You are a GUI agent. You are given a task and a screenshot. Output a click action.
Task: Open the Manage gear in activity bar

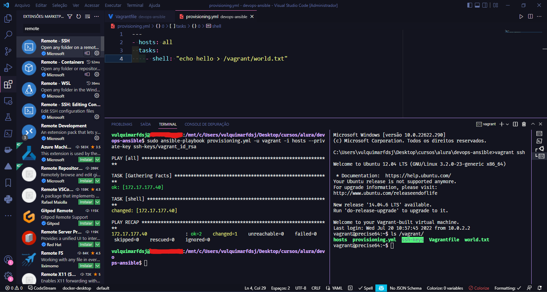coord(8,276)
